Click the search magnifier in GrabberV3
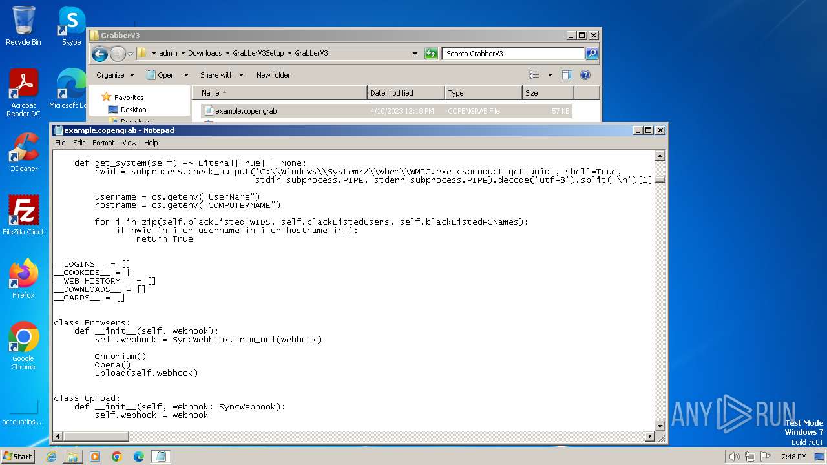827x465 pixels. point(592,54)
